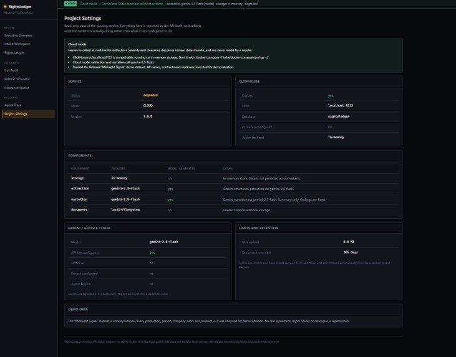Click 'no' in the Password configured row

330,127
